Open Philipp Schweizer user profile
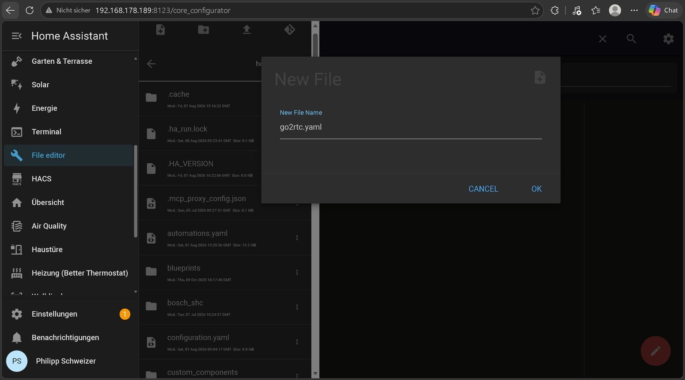 pos(68,361)
